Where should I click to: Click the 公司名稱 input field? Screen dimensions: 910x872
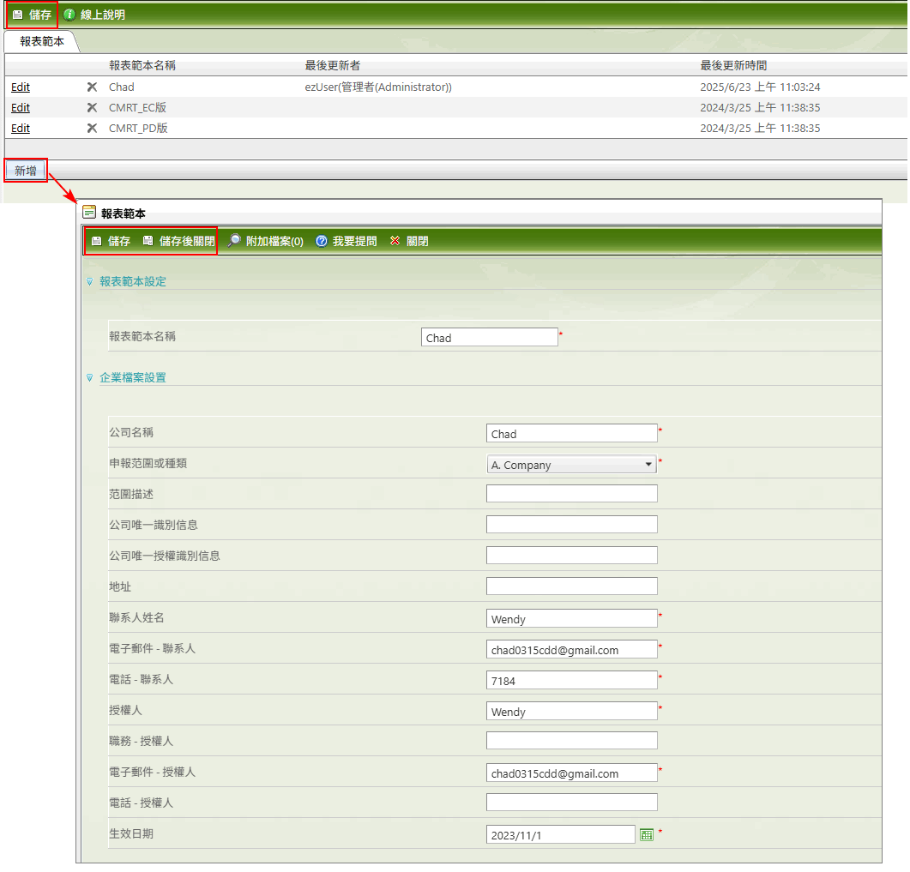pyautogui.click(x=571, y=434)
